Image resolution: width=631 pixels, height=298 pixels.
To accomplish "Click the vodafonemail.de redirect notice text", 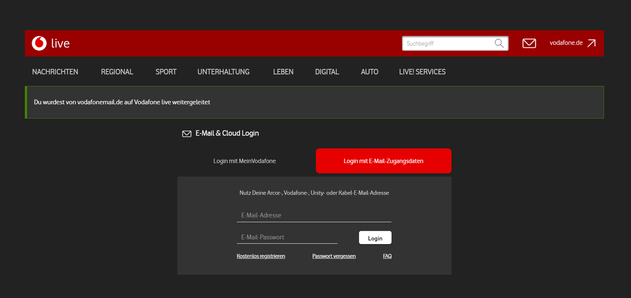I will (x=122, y=102).
